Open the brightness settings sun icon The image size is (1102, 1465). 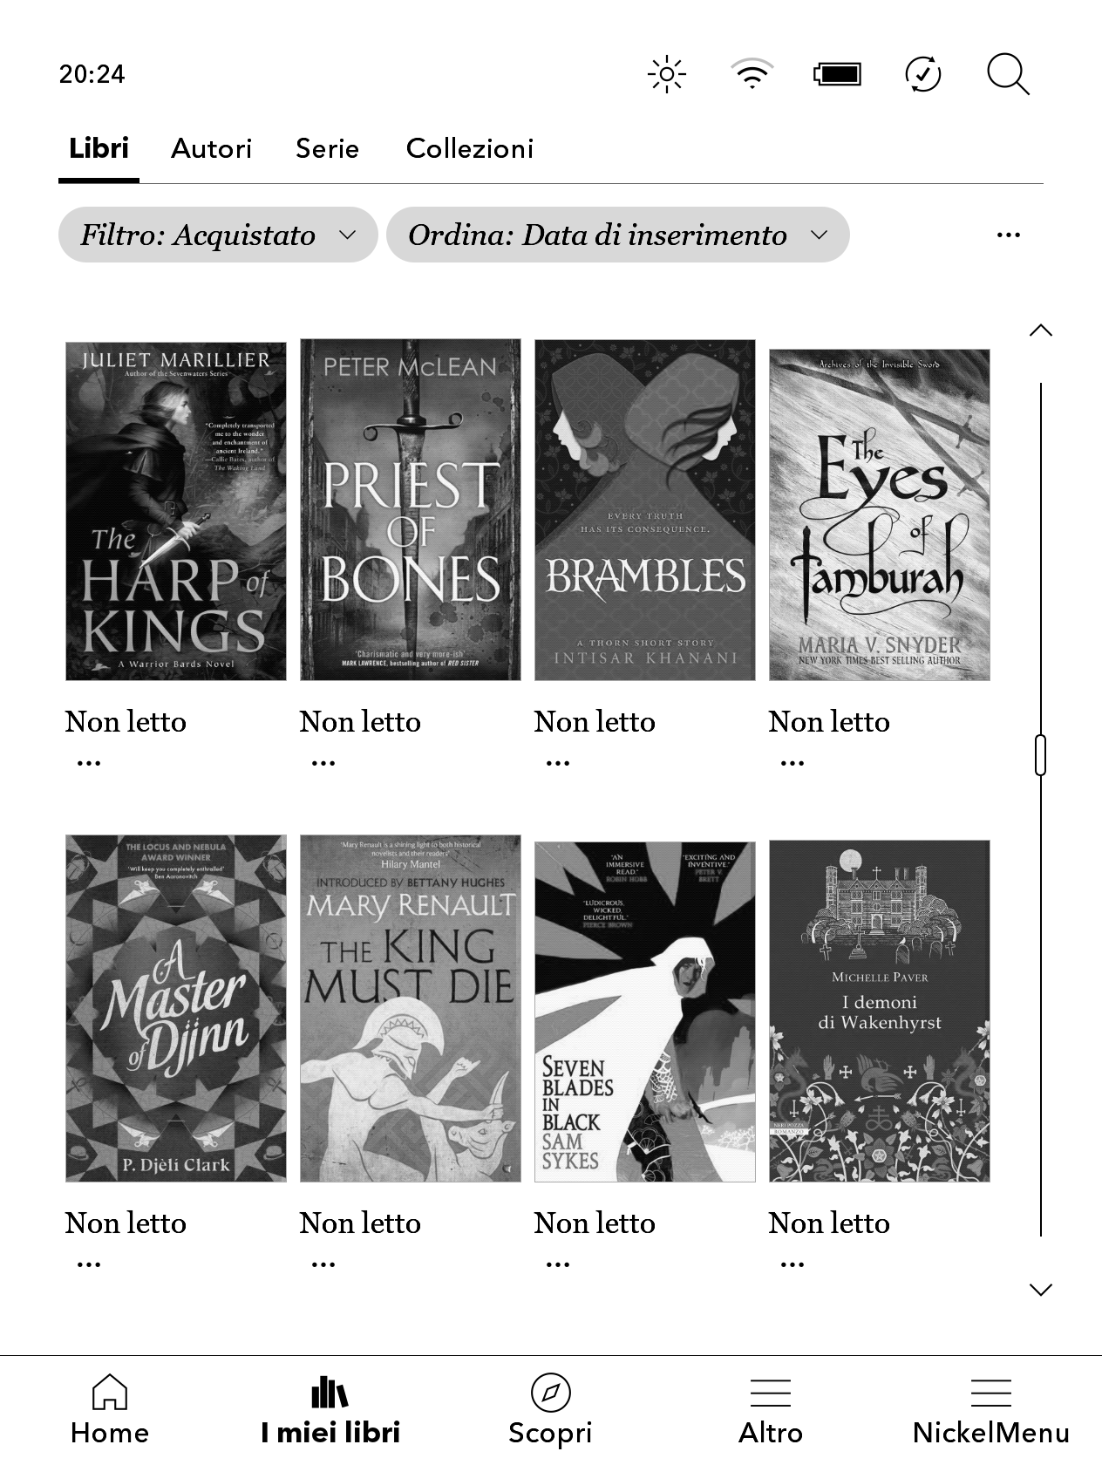pos(667,74)
